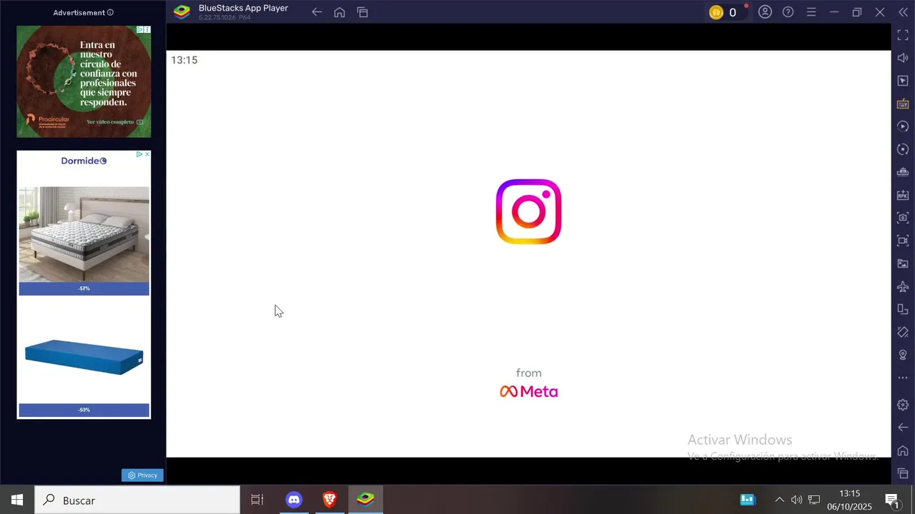Click the Instagram logo on the splash screen
This screenshot has height=514, width=915.
[x=529, y=211]
